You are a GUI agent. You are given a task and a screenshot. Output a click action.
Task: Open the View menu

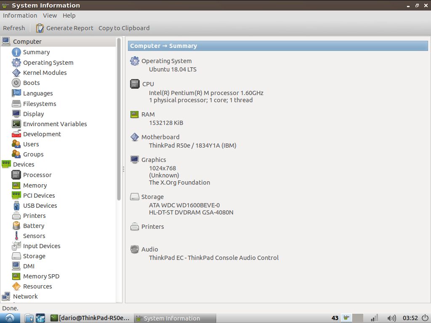(50, 16)
